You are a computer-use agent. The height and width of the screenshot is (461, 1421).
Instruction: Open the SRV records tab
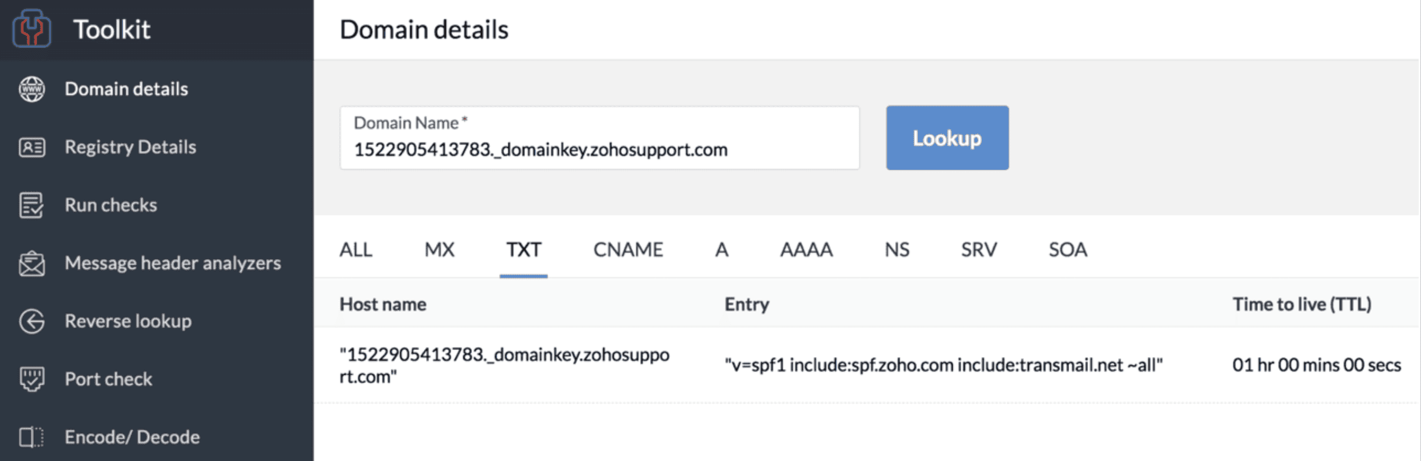(x=979, y=250)
